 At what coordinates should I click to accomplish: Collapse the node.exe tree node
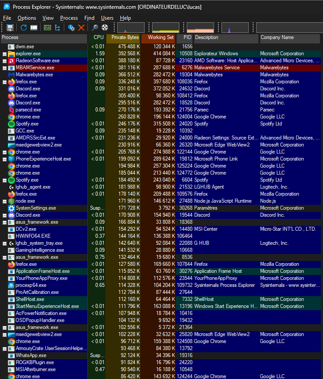4,201
